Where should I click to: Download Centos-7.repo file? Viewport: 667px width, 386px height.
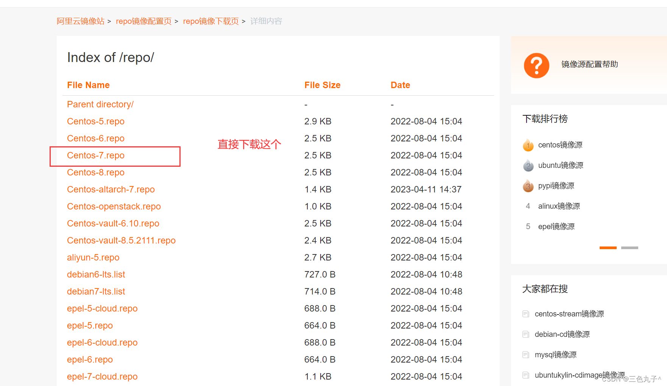pos(96,155)
